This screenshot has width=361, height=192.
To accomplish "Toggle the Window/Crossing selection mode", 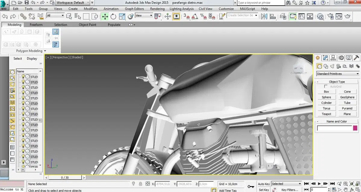I will click(95, 16).
